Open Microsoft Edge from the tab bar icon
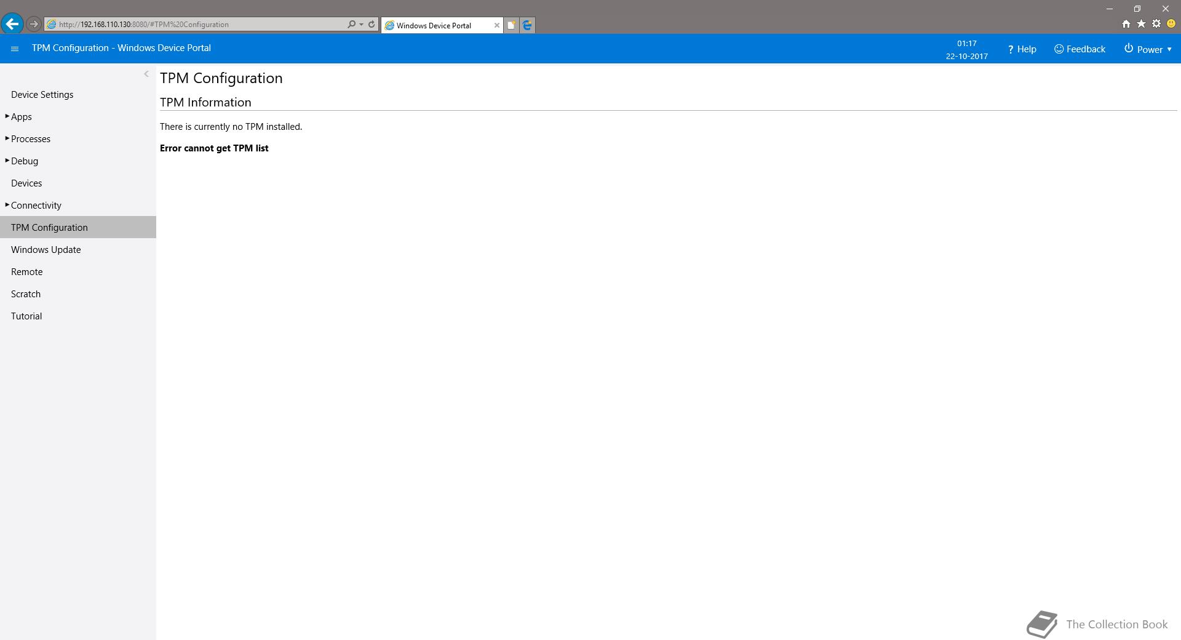The image size is (1181, 640). pyautogui.click(x=527, y=25)
